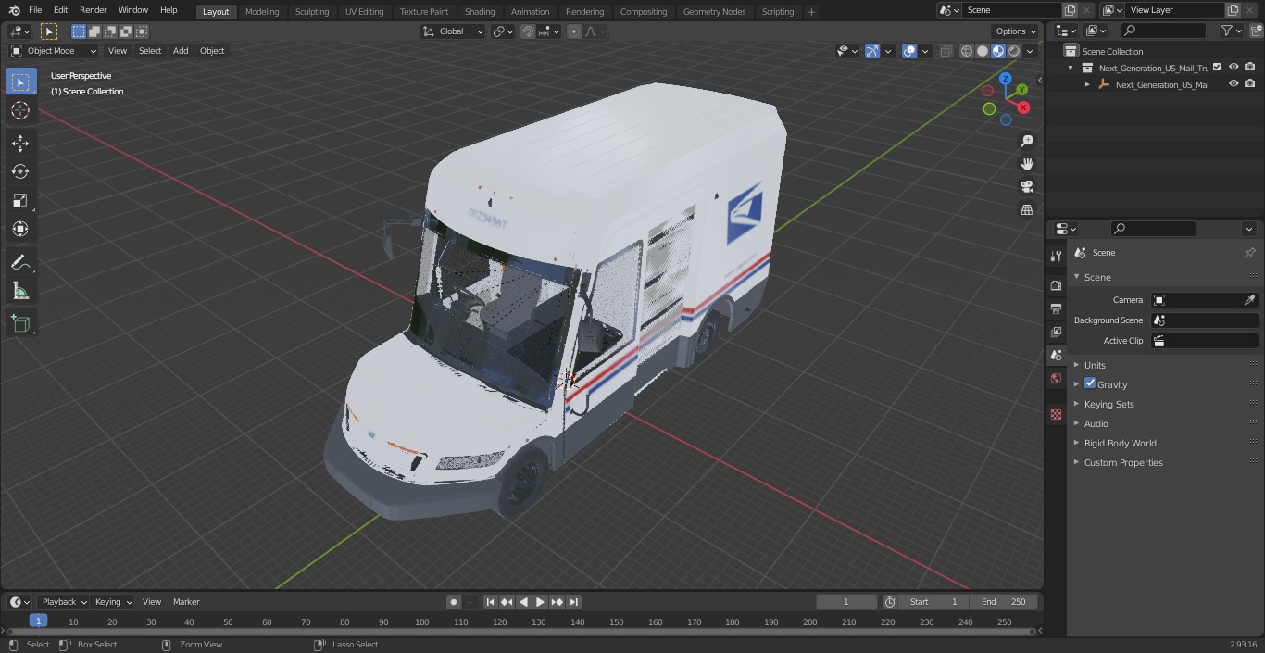Activate the Cursor tool

coord(20,110)
